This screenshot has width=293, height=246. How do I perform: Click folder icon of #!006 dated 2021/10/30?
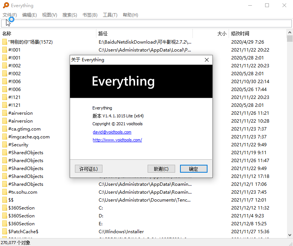5,81
